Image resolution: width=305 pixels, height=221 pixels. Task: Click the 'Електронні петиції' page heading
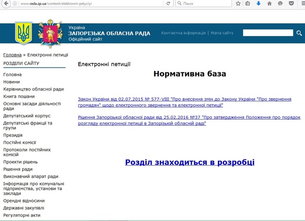(104, 64)
